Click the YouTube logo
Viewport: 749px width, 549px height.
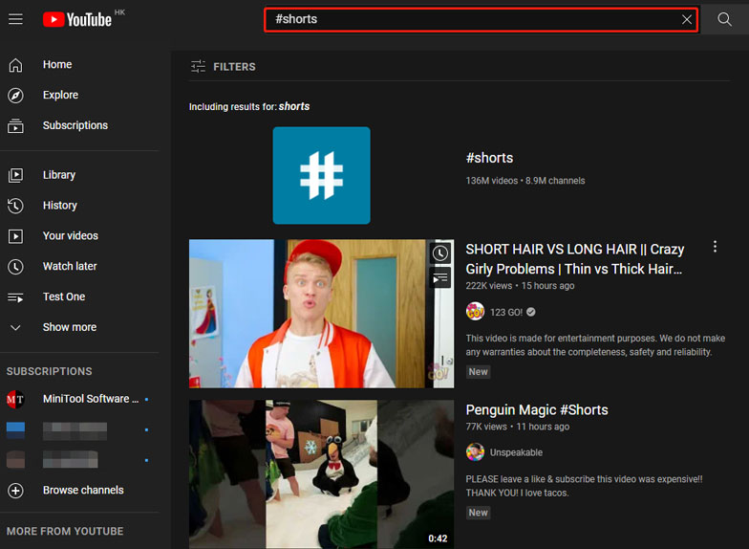tap(77, 19)
